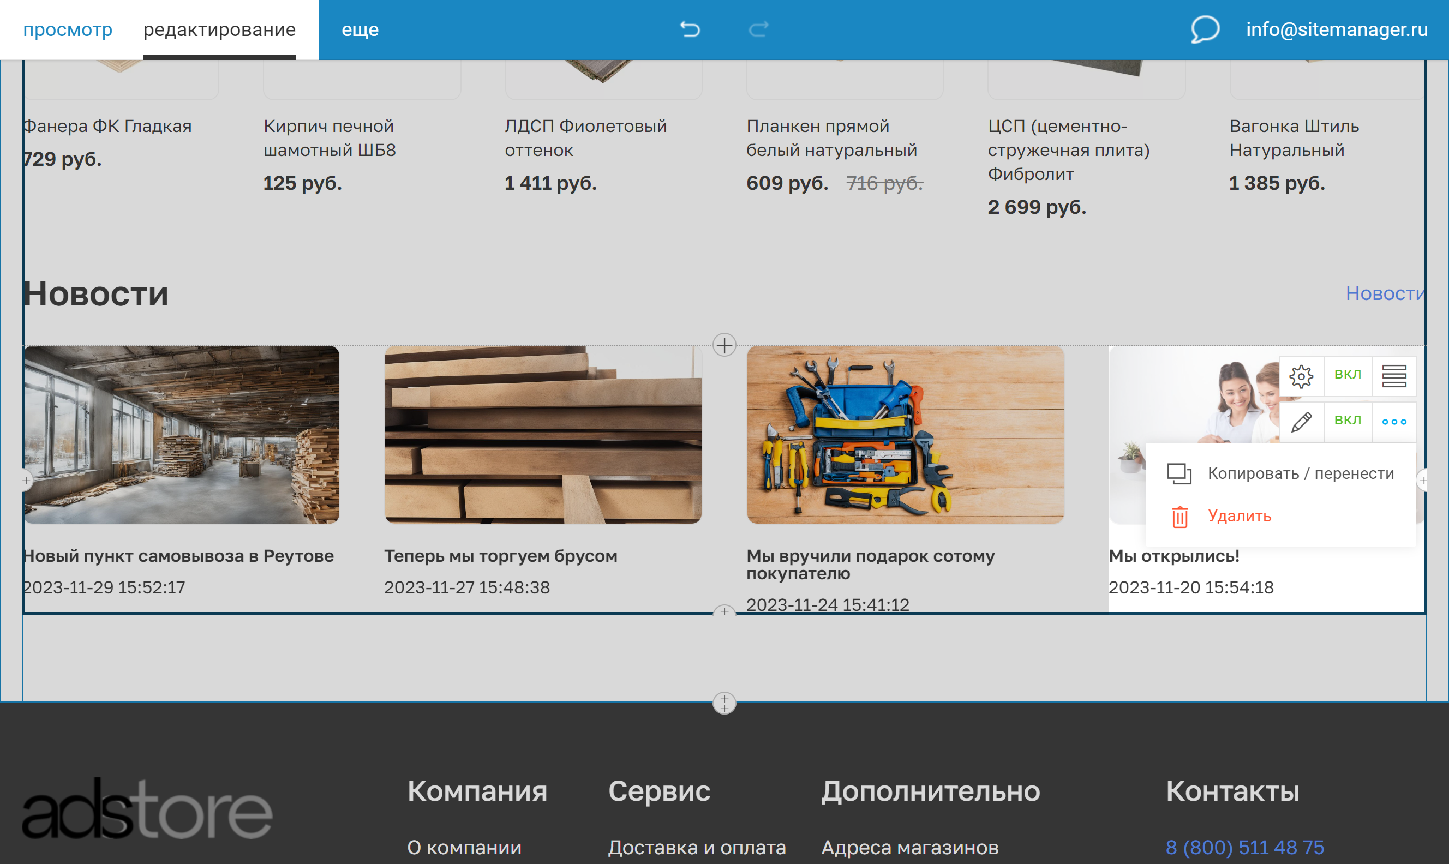Click the toolbox news image thumbnail
The image size is (1449, 864).
point(905,434)
